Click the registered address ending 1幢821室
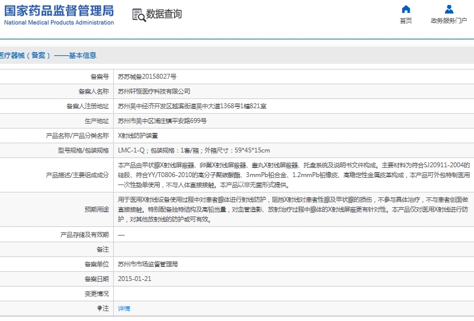This screenshot has width=474, height=321. pos(192,106)
